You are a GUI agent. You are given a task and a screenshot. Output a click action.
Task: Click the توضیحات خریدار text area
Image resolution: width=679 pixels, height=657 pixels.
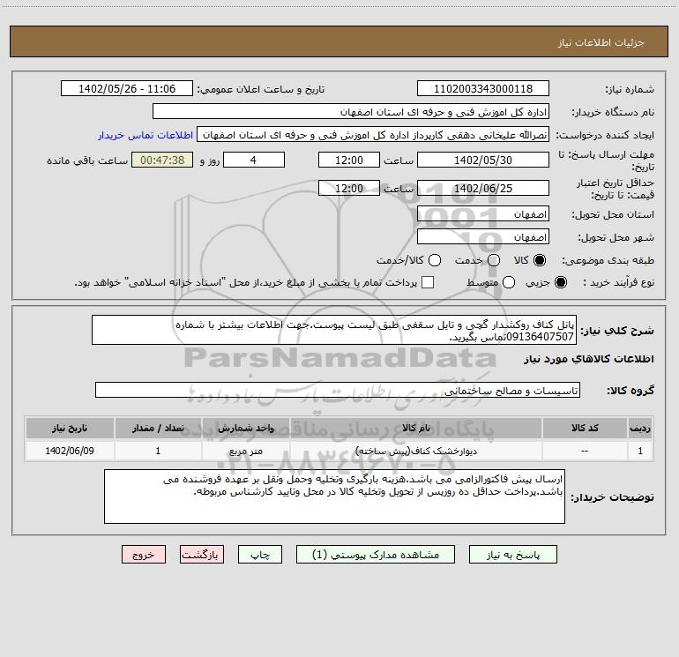(x=335, y=496)
